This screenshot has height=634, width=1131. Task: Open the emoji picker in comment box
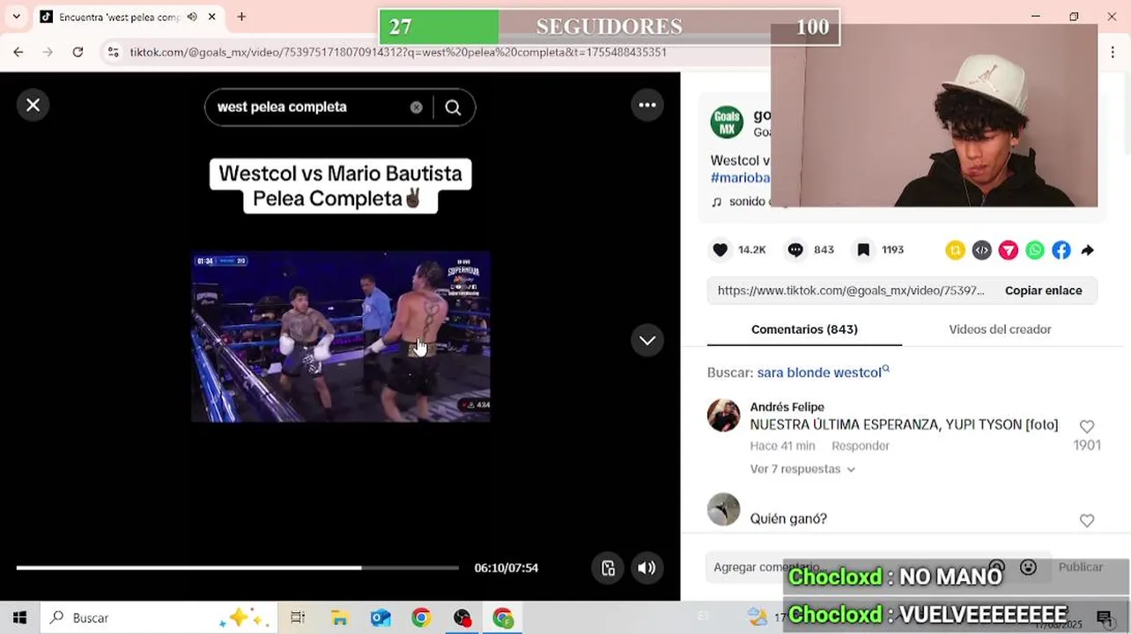tap(1027, 567)
